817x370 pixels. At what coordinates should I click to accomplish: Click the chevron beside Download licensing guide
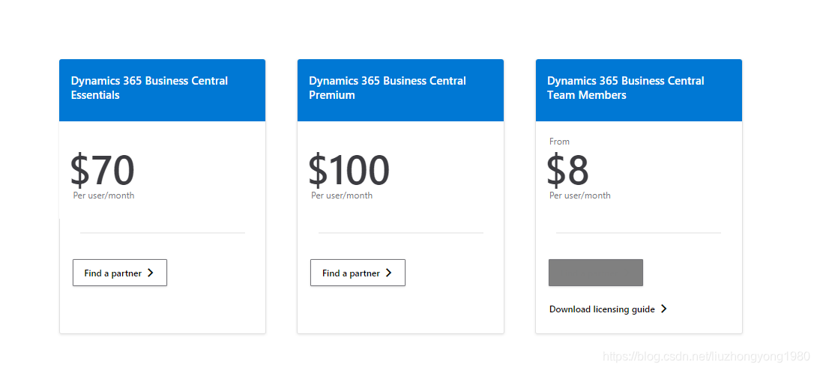(663, 309)
